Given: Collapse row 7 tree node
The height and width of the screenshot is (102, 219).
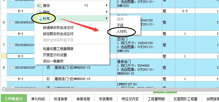Looking at the screenshot, I should point(12,45).
